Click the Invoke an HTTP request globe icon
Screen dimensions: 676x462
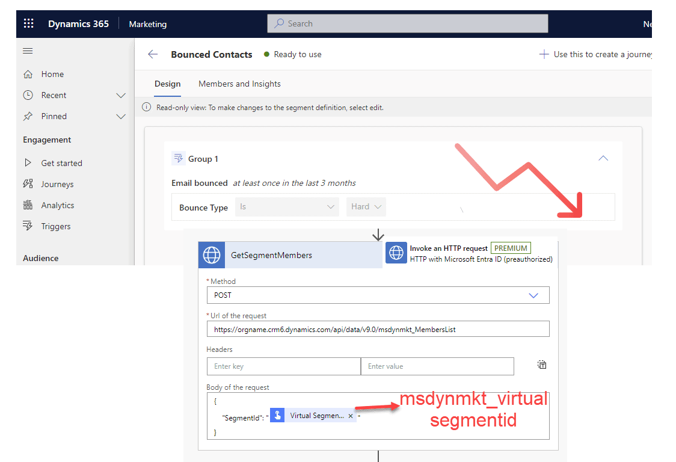click(x=396, y=253)
